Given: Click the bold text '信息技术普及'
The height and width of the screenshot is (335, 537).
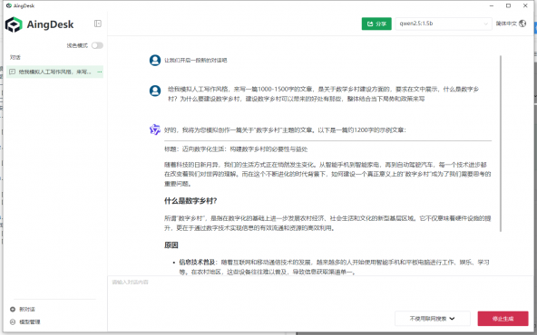Looking at the screenshot, I should (x=197, y=263).
